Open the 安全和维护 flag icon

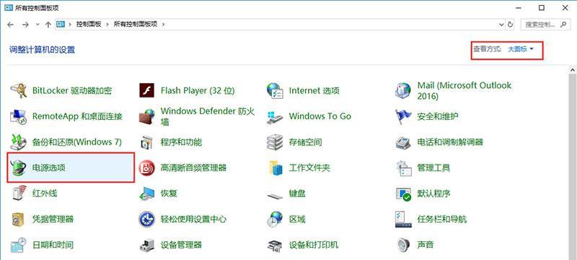(x=403, y=116)
